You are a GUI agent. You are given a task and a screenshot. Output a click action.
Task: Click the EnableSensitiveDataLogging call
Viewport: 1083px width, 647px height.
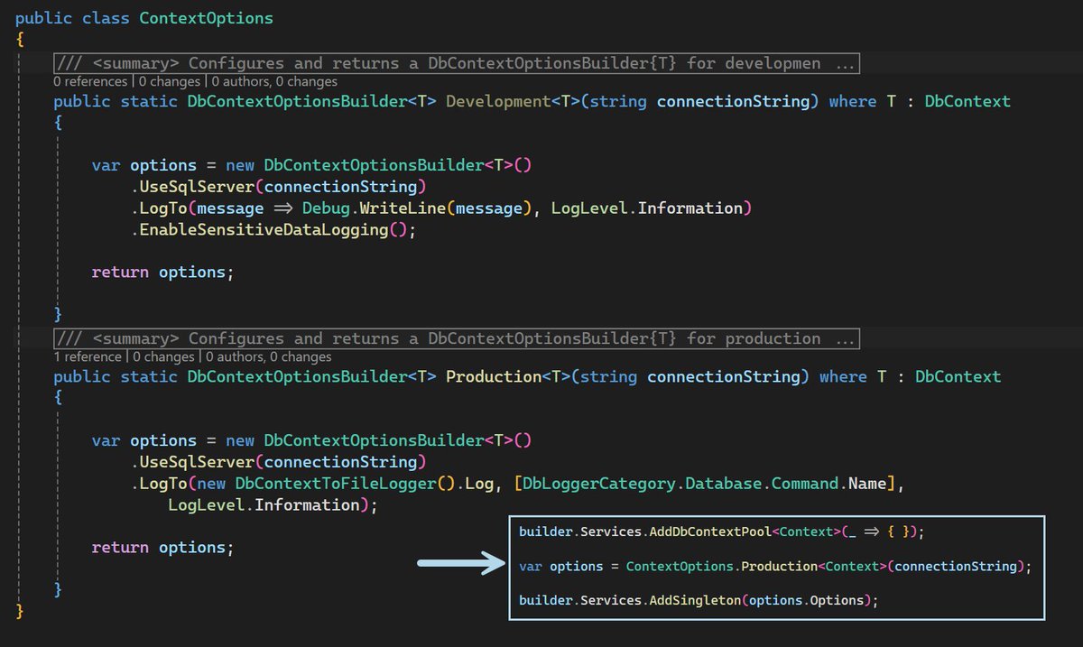(x=264, y=229)
